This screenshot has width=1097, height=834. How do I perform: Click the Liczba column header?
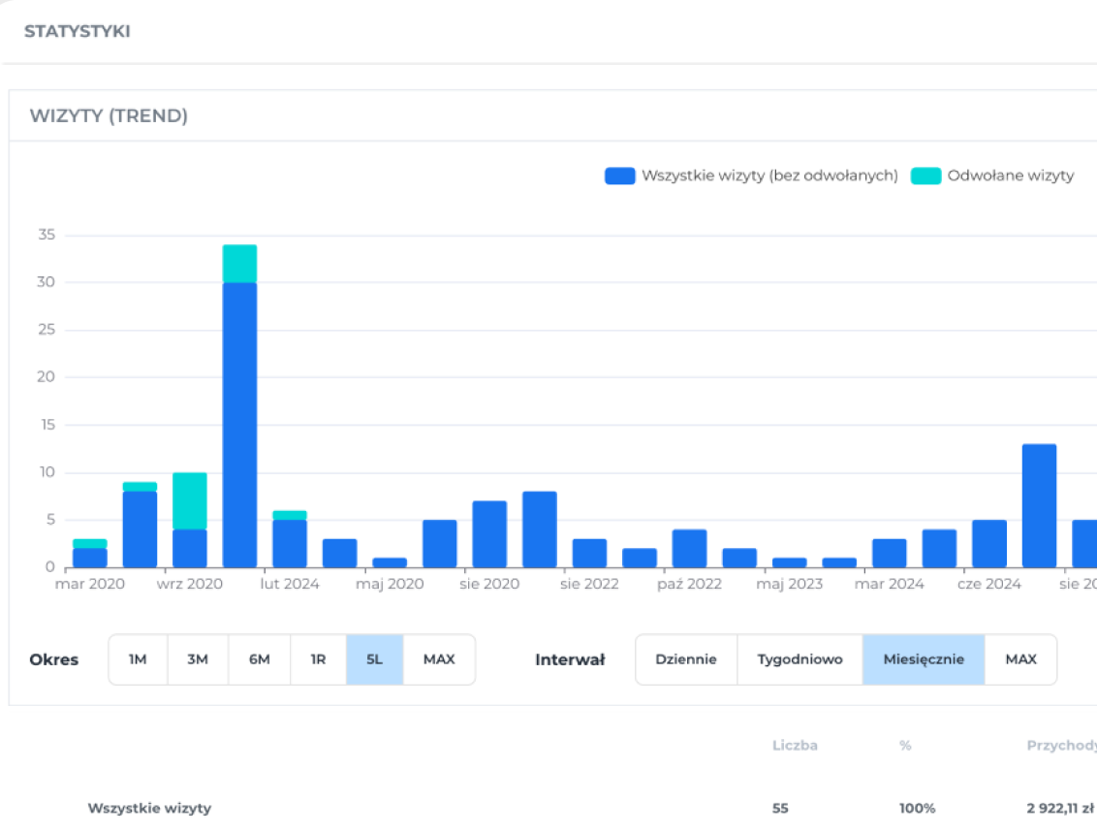tap(795, 746)
